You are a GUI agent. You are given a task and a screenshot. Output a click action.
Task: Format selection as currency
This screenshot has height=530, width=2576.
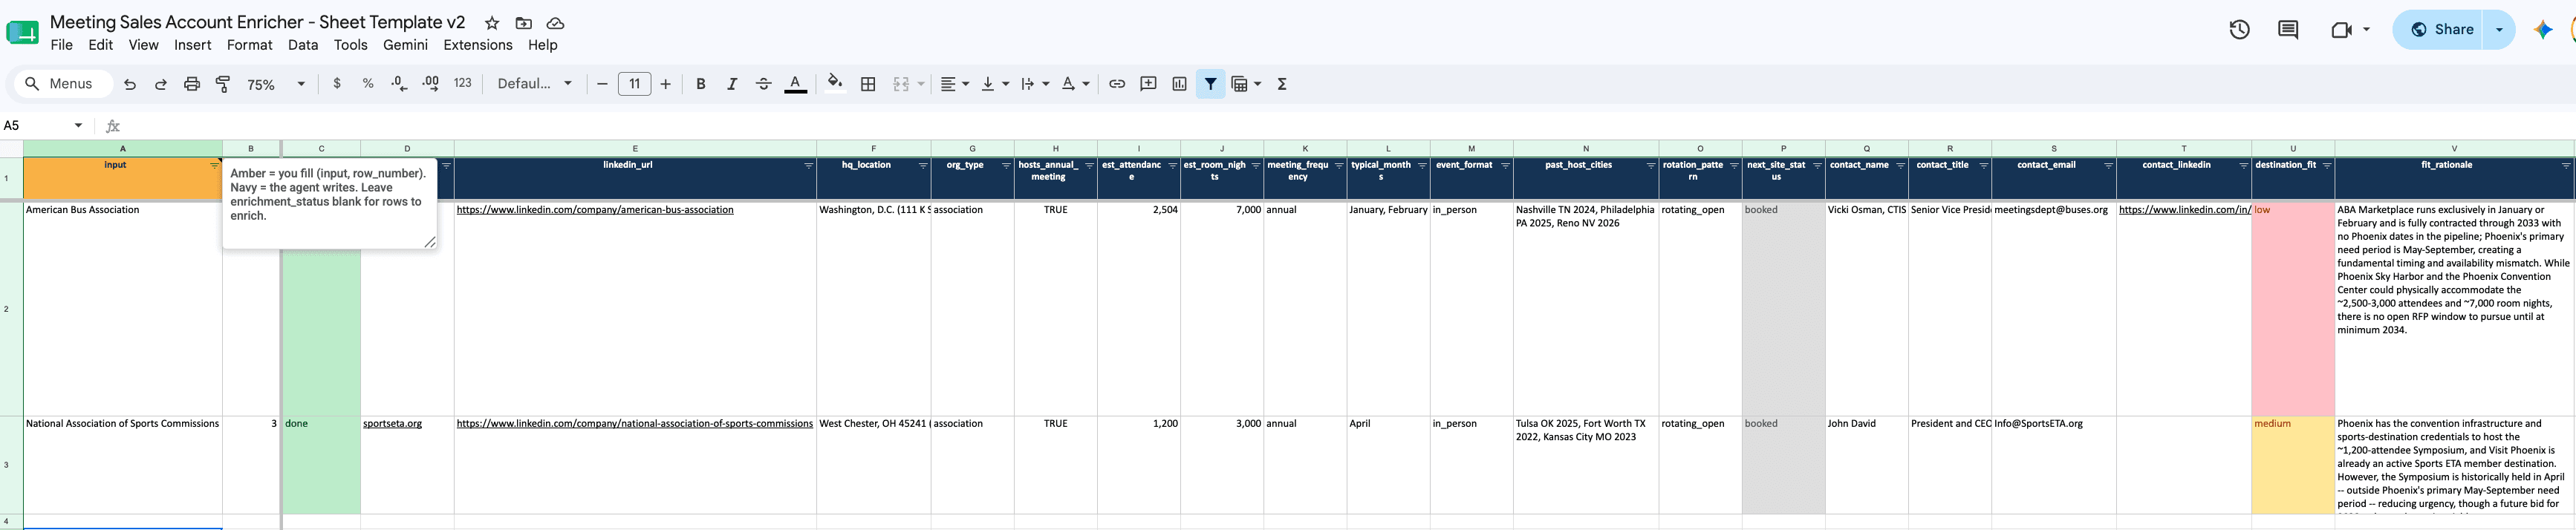pos(337,84)
